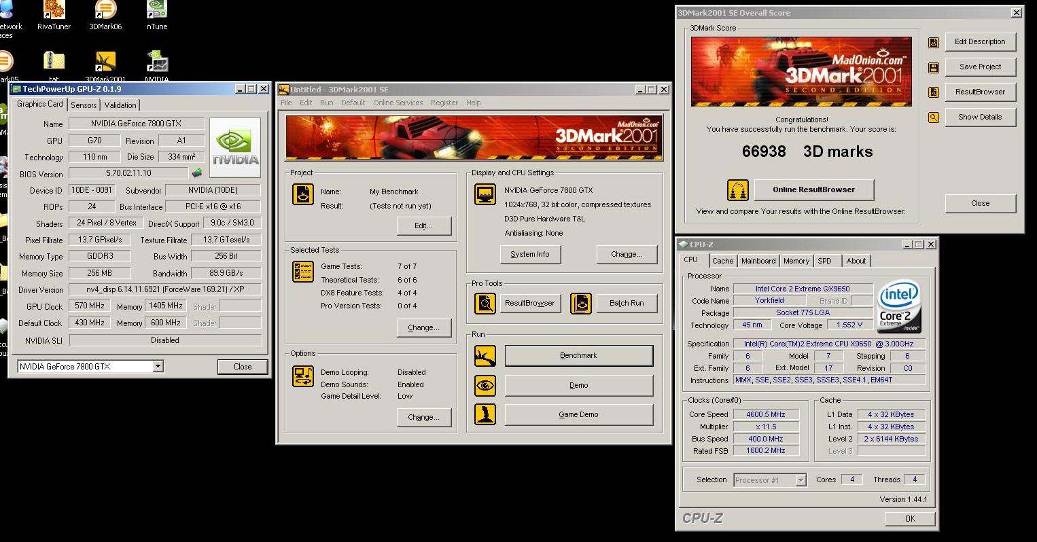
Task: Click Close in the Overall Score window
Action: 980,203
